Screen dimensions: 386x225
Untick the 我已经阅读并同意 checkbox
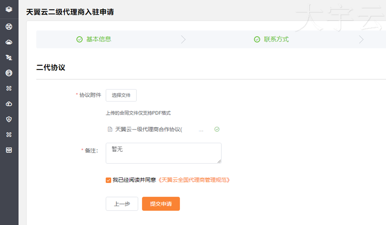point(109,180)
